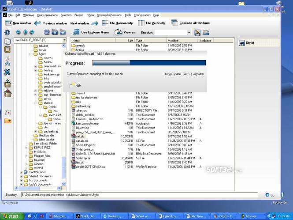Click the home folder icon in toolbar
Image resolution: width=293 pixels, height=220 pixels.
tap(55, 32)
